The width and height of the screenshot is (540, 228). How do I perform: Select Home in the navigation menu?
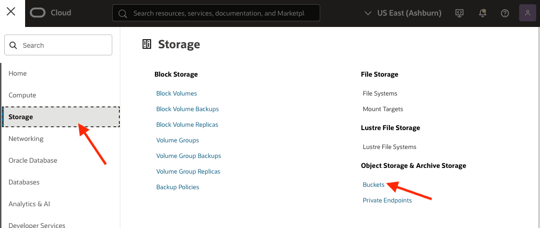click(x=18, y=73)
